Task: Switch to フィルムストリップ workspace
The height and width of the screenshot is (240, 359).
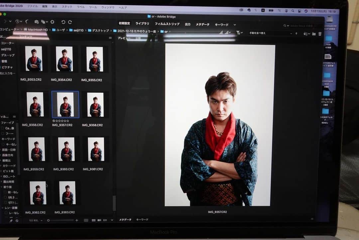Action: (167, 24)
